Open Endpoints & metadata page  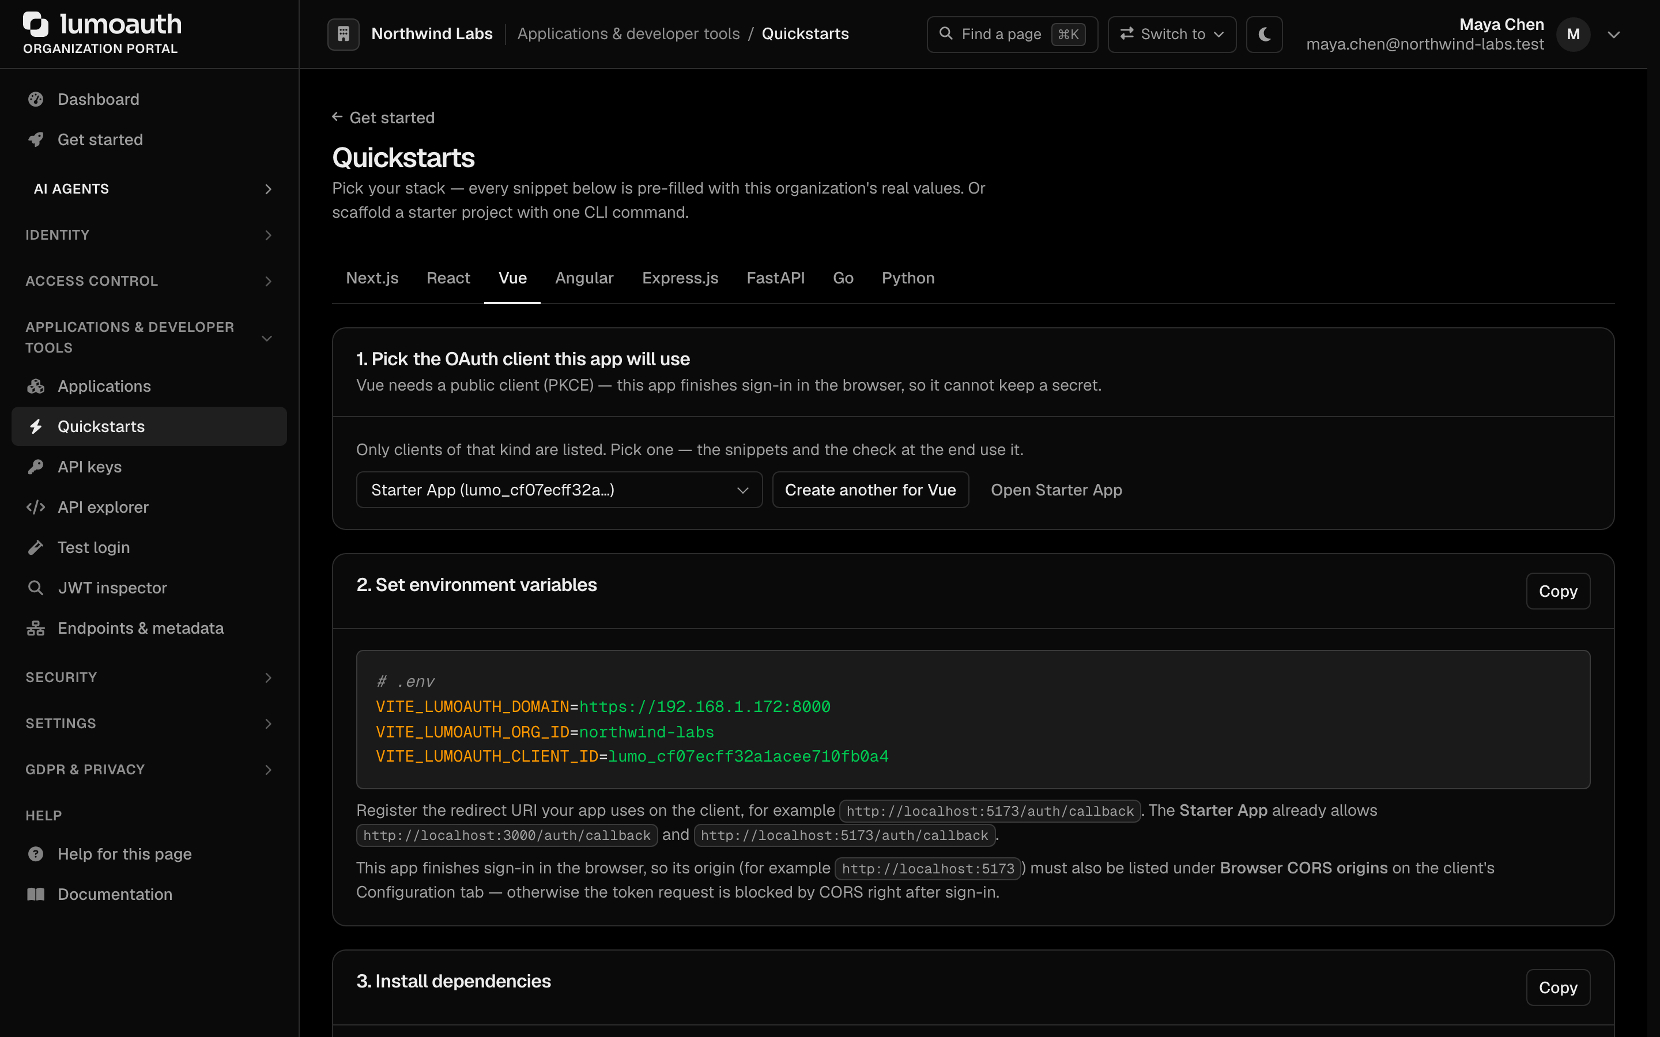[x=149, y=628]
